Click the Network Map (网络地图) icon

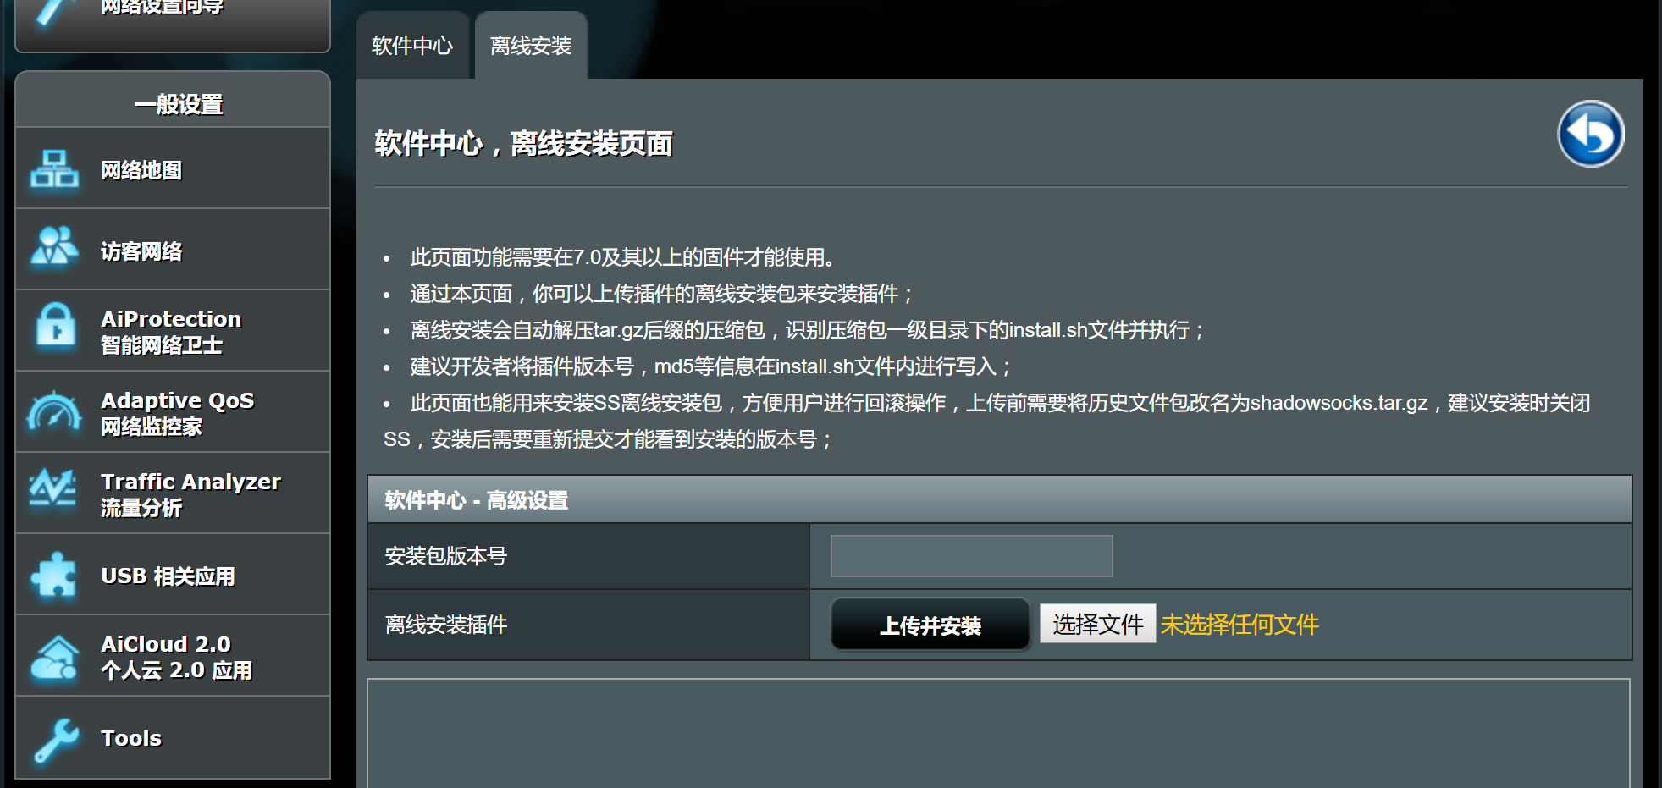pos(54,168)
